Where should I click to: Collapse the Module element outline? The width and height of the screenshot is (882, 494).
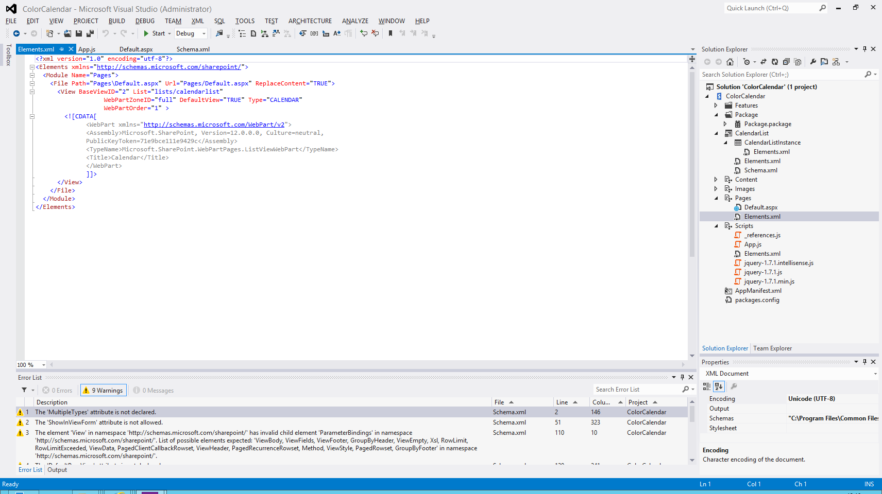point(32,75)
